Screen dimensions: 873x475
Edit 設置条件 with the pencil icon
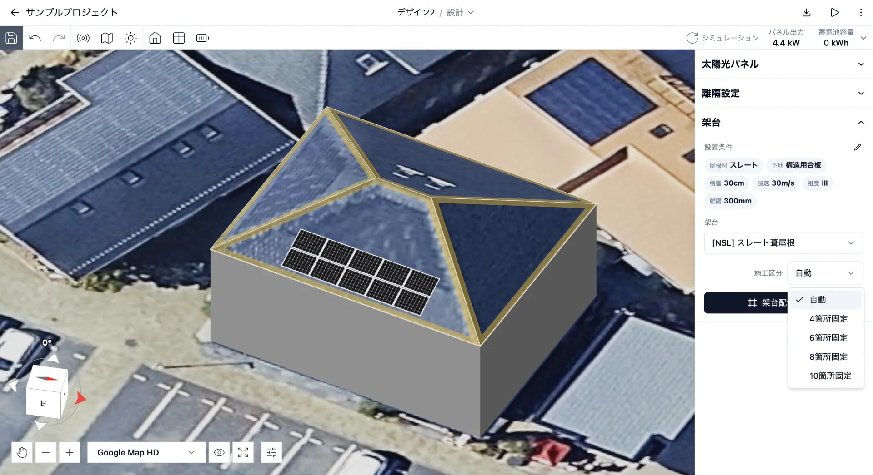[858, 147]
